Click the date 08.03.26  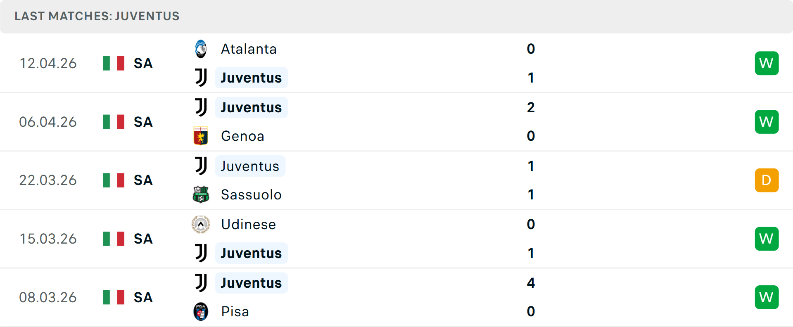click(x=48, y=297)
